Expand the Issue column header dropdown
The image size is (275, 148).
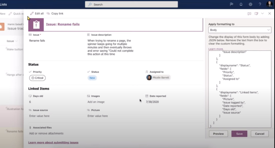point(16,41)
